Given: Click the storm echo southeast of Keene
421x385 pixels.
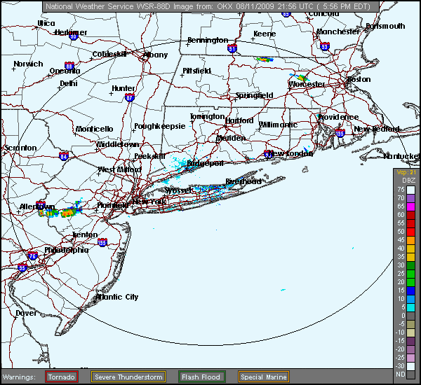Looking at the screenshot, I should click(265, 59).
